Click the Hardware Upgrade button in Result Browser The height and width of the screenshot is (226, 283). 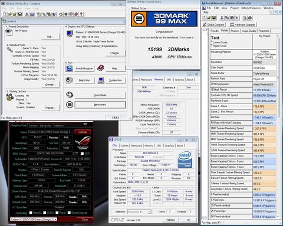242,25
